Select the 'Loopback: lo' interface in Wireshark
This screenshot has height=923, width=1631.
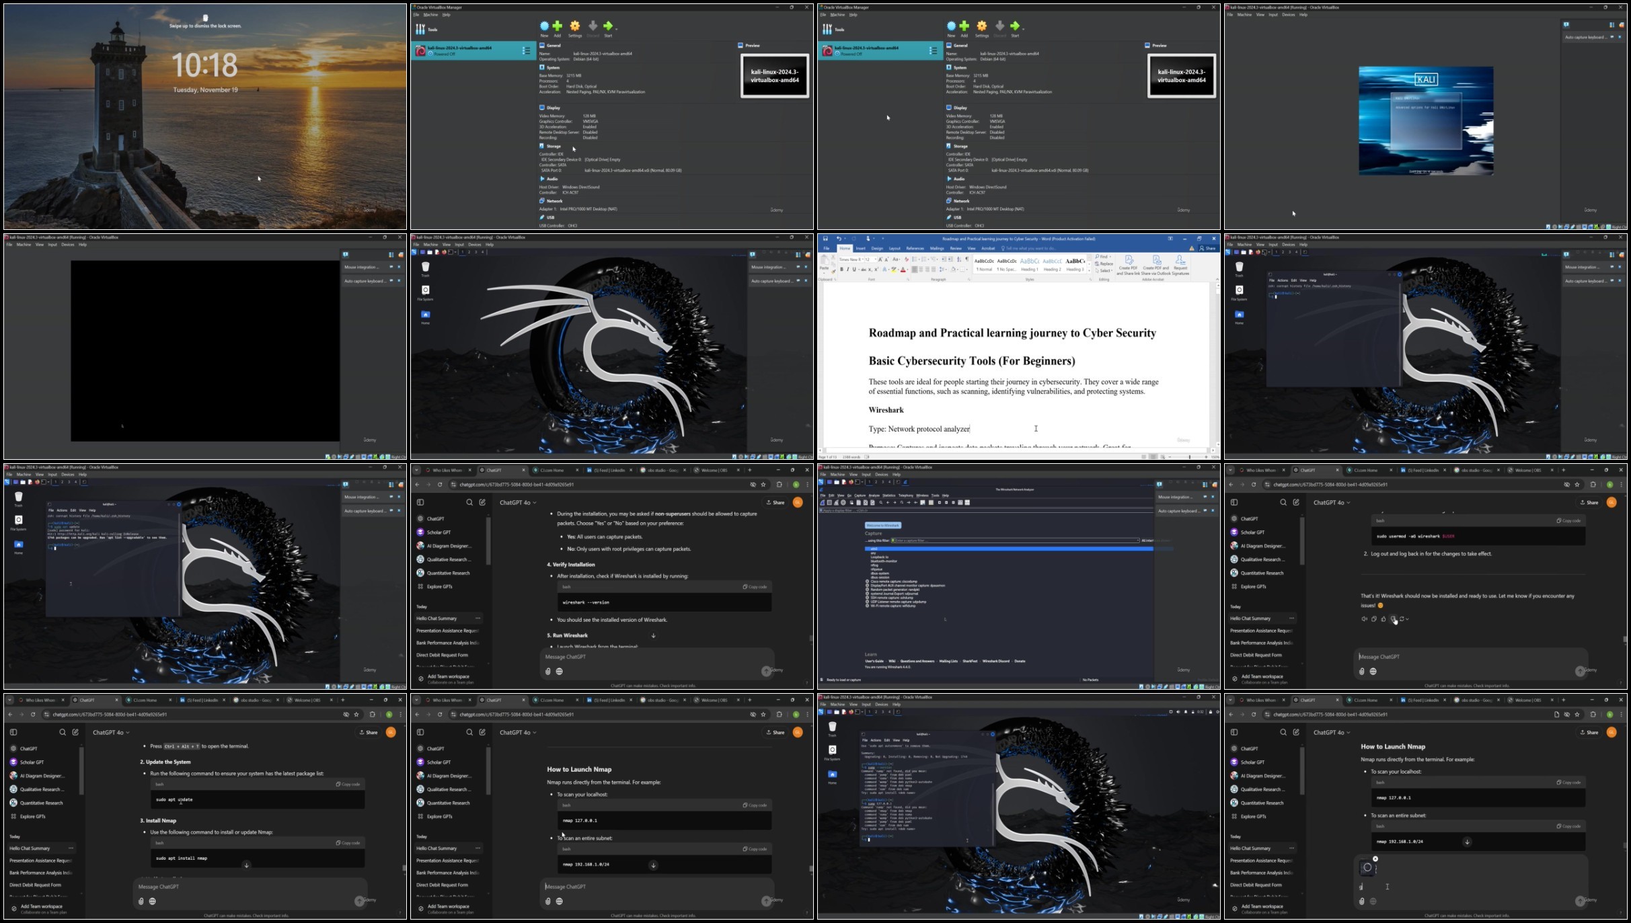pyautogui.click(x=879, y=557)
